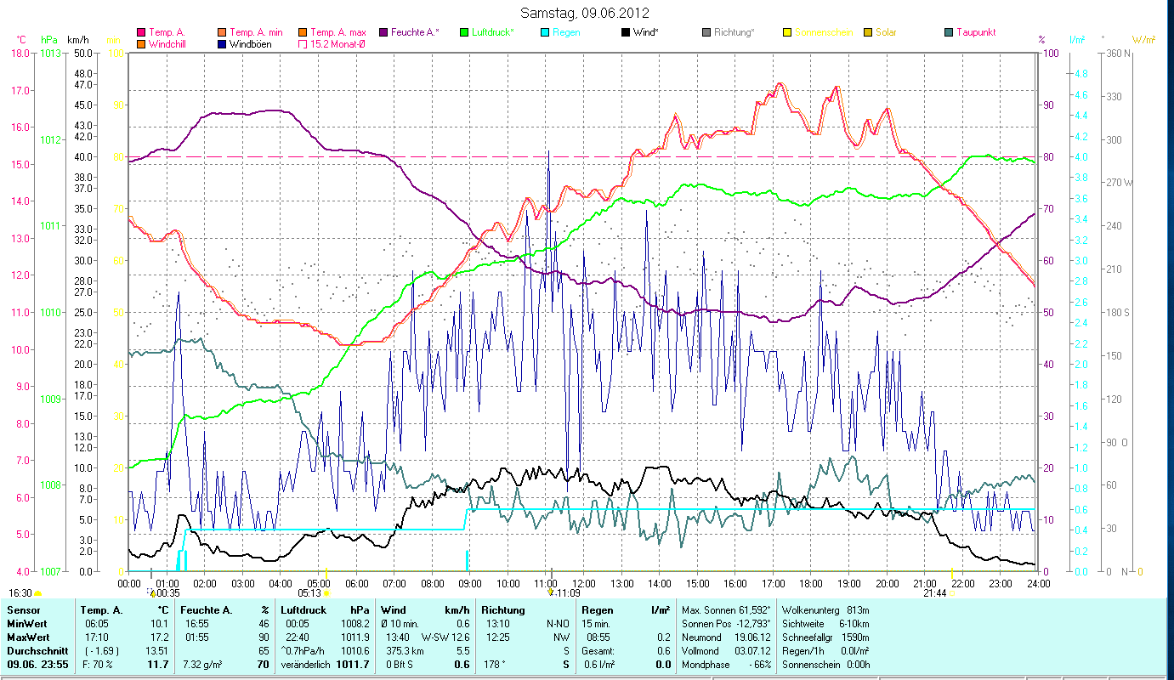
Task: Click the purple Feuchte A.* legend box
Action: pyautogui.click(x=383, y=32)
